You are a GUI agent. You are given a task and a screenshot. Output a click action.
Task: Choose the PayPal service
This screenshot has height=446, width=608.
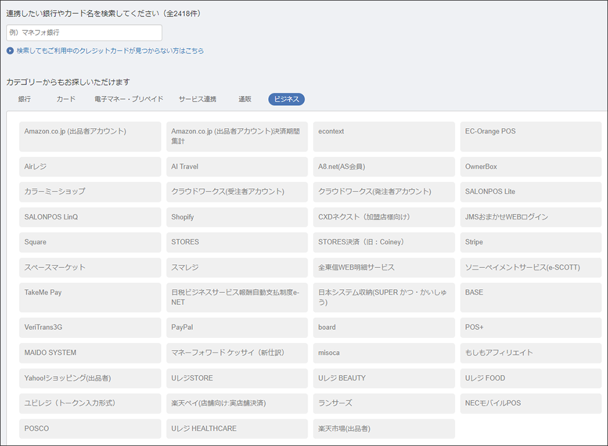[x=237, y=328]
